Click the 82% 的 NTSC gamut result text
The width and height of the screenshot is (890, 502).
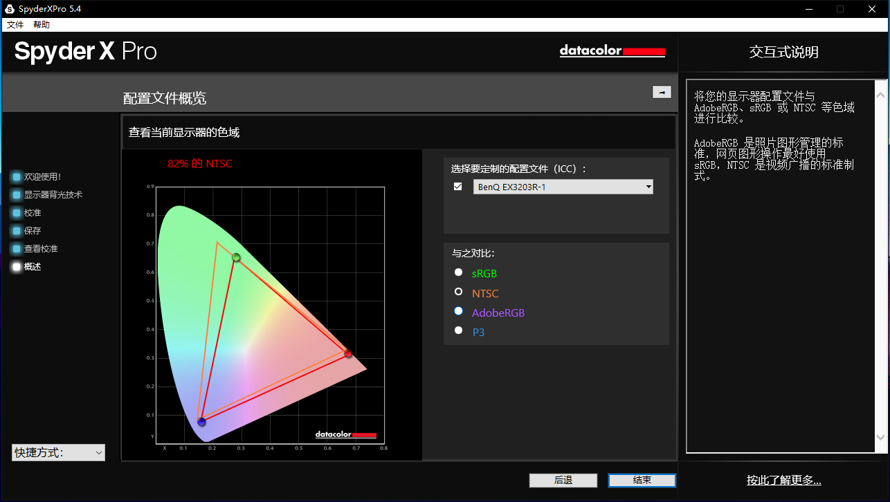(200, 164)
